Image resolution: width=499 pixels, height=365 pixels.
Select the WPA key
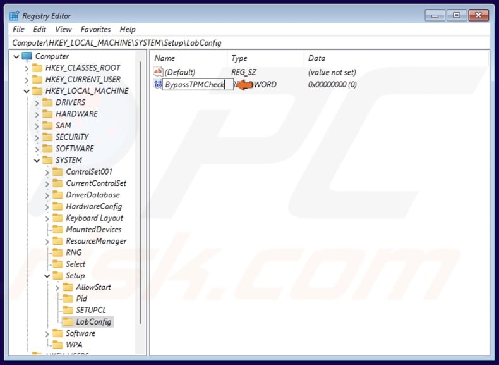[x=74, y=345]
